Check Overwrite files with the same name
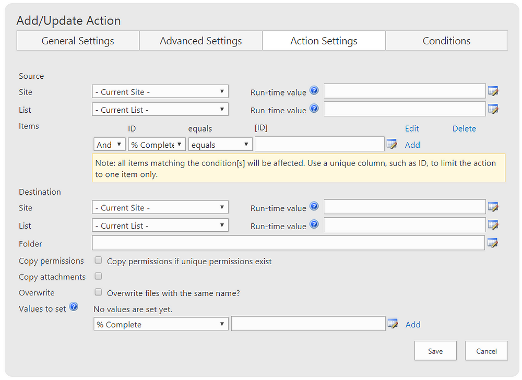Image resolution: width=522 pixels, height=380 pixels. click(98, 292)
